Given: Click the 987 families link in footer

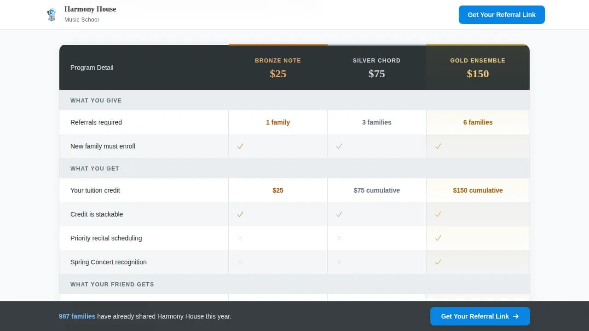Looking at the screenshot, I should coord(77,316).
